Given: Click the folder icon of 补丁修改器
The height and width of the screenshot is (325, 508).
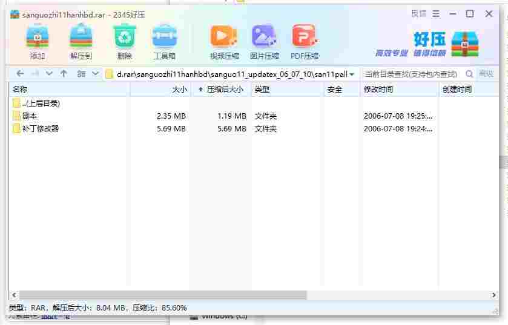Looking at the screenshot, I should [16, 128].
